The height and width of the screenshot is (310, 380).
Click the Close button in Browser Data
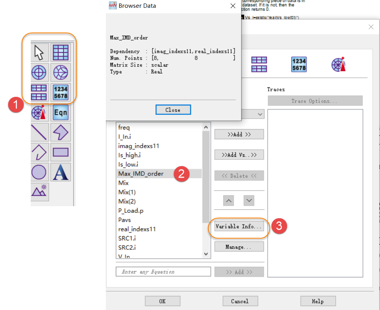point(173,110)
